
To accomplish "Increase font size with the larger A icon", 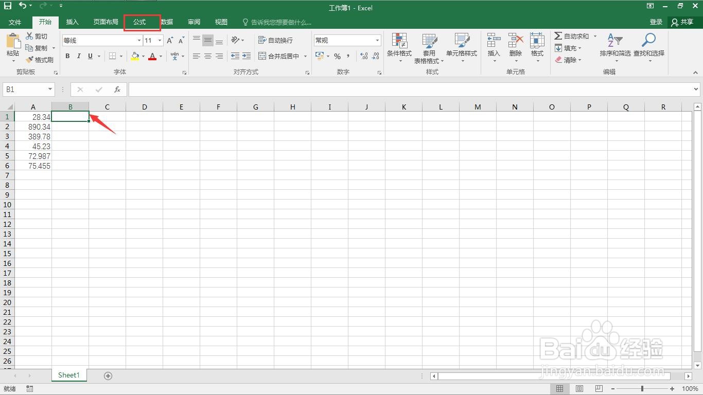I will click(170, 40).
